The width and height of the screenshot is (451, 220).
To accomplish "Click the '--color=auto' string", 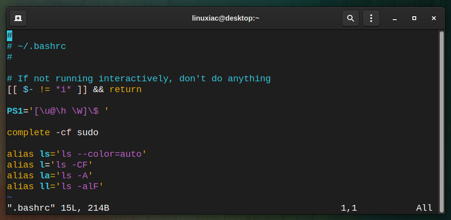I will pos(110,154).
